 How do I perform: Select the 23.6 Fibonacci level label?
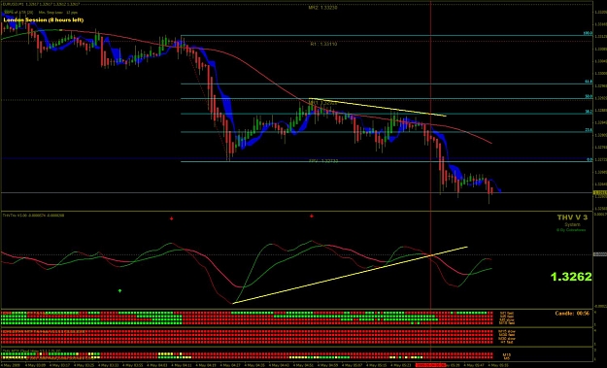point(589,130)
